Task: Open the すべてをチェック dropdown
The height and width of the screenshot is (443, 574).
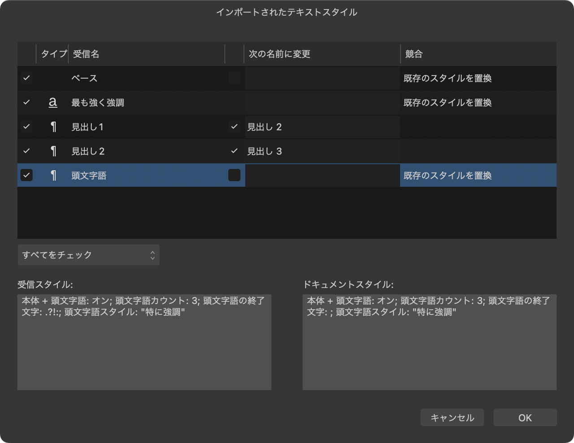Action: point(88,255)
